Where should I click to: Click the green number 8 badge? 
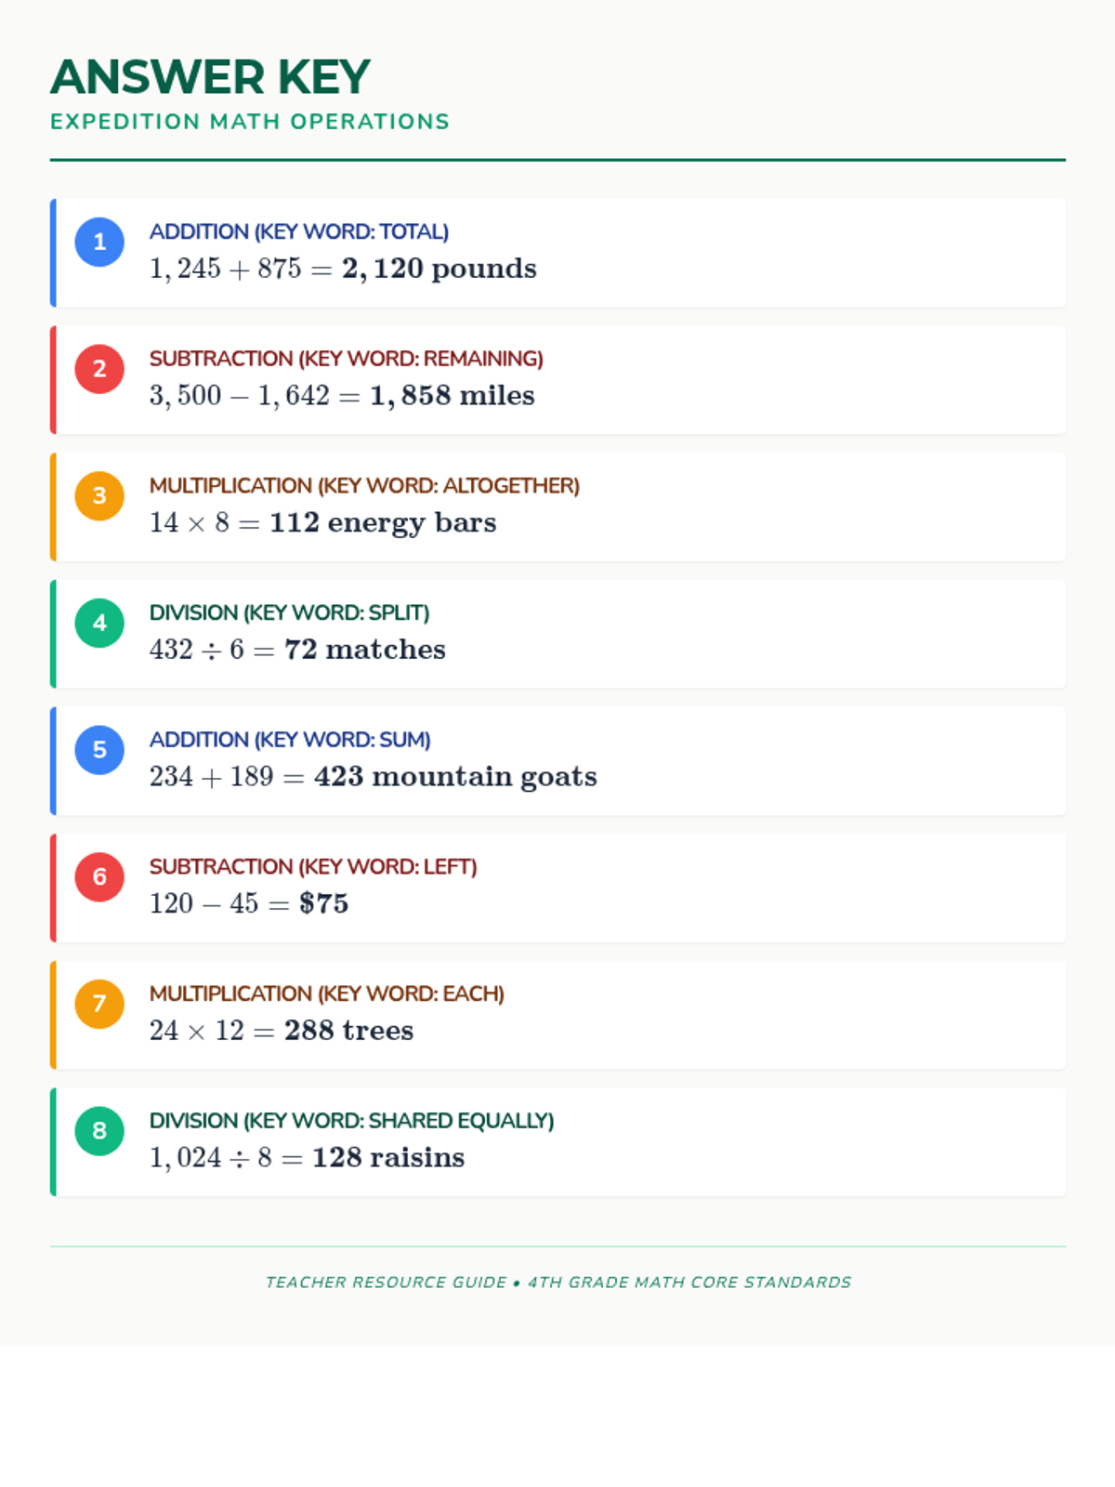click(x=99, y=1131)
